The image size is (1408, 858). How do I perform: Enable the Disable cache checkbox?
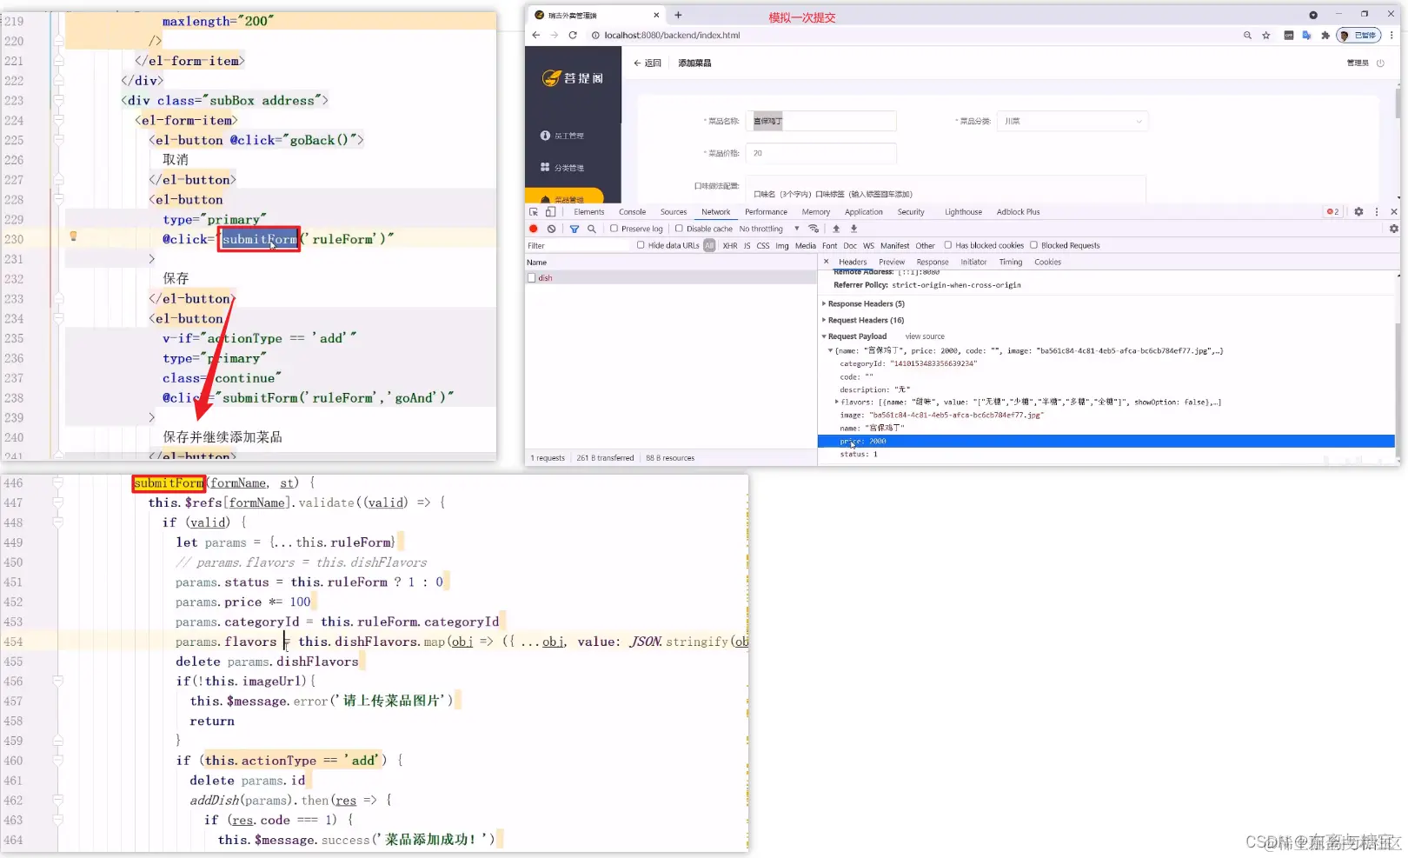[x=679, y=229]
